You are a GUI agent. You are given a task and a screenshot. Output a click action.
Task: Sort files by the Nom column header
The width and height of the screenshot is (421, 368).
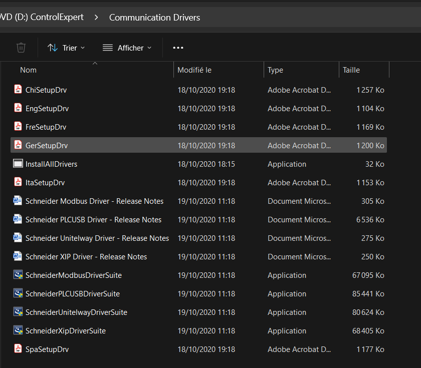tap(29, 70)
